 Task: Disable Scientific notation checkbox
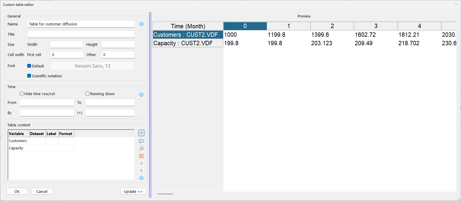coord(29,76)
